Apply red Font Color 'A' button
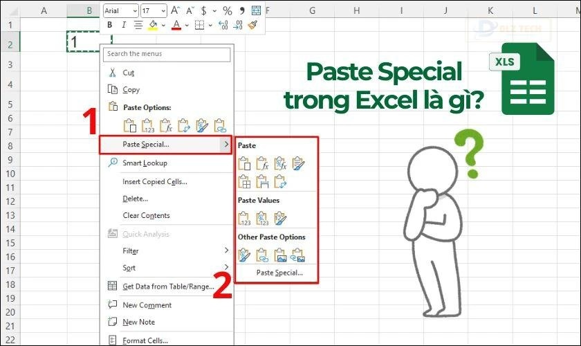 pyautogui.click(x=176, y=25)
